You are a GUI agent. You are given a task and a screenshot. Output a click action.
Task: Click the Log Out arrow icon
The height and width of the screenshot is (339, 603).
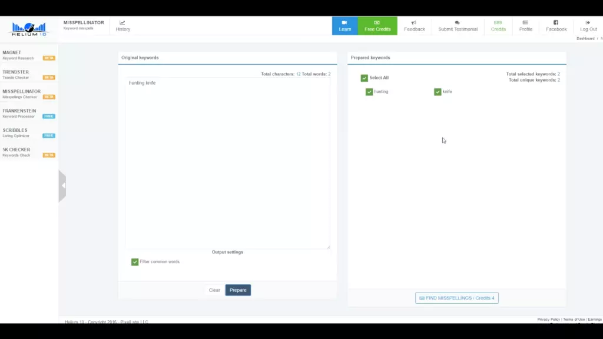[x=588, y=23]
